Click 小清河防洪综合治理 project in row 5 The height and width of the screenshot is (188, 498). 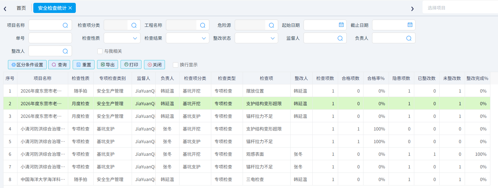click(x=43, y=142)
